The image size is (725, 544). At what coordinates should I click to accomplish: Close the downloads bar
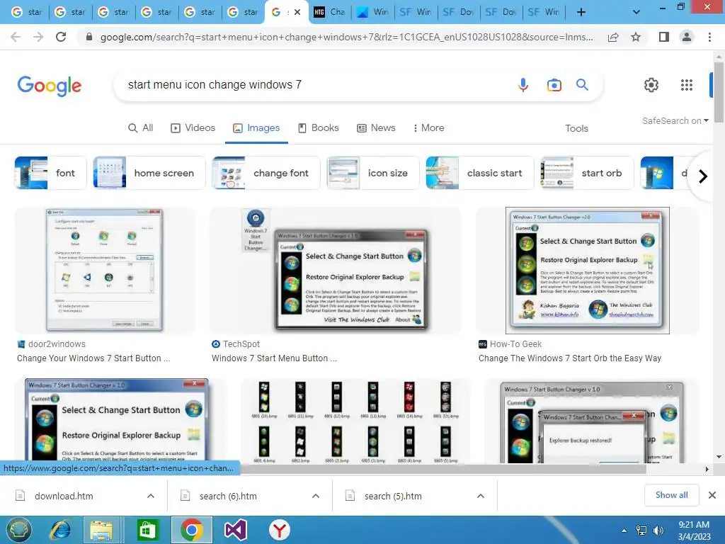(712, 495)
